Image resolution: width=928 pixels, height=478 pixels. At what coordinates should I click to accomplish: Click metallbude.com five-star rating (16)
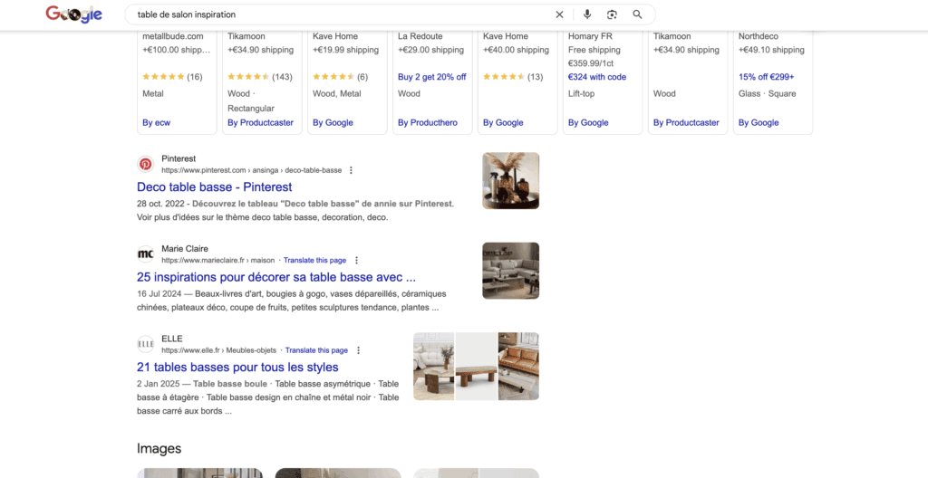click(172, 77)
